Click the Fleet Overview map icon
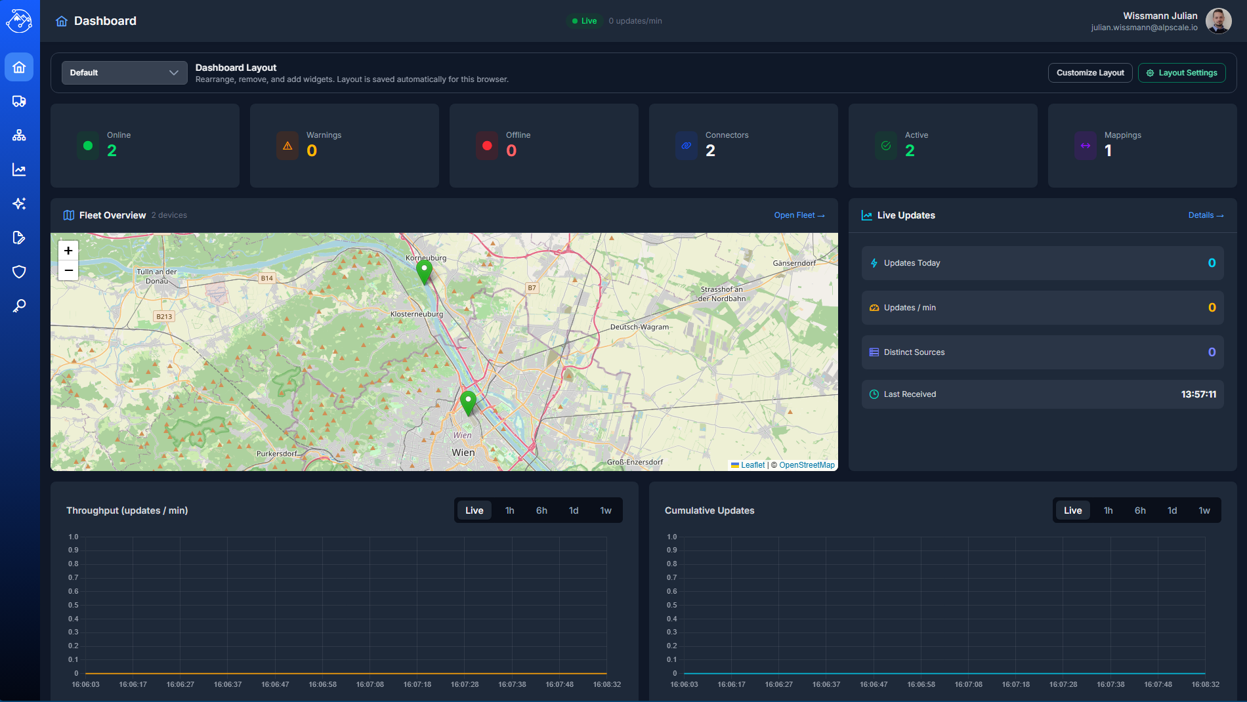The height and width of the screenshot is (702, 1247). [69, 215]
